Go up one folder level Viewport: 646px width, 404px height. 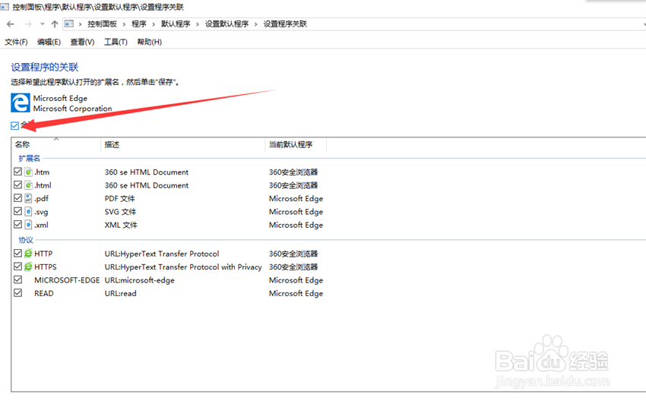tap(55, 24)
